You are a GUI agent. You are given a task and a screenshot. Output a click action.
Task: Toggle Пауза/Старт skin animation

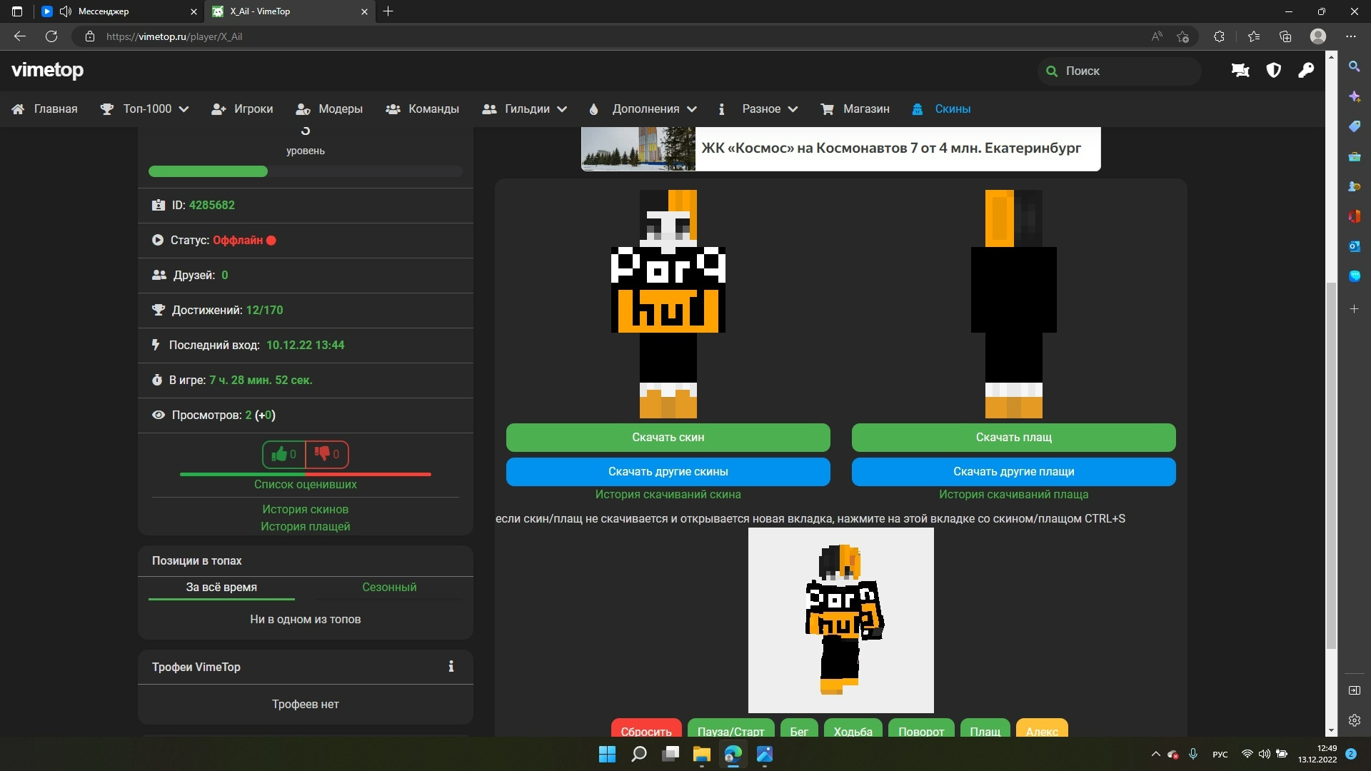730,730
